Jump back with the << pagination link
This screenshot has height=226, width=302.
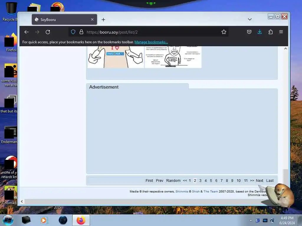click(185, 181)
